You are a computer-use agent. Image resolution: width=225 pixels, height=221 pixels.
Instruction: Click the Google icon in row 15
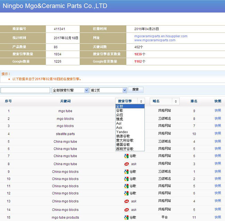(126, 218)
